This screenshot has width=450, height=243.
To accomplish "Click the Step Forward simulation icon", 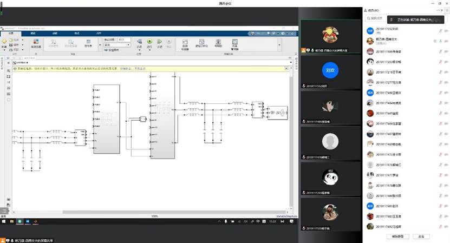I will coord(159,42).
